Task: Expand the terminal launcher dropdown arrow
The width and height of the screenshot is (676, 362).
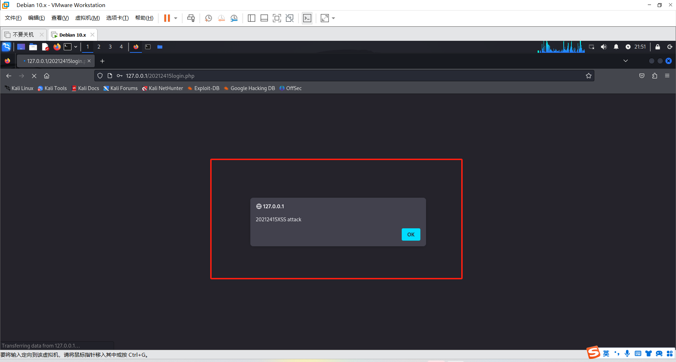Action: [x=76, y=47]
